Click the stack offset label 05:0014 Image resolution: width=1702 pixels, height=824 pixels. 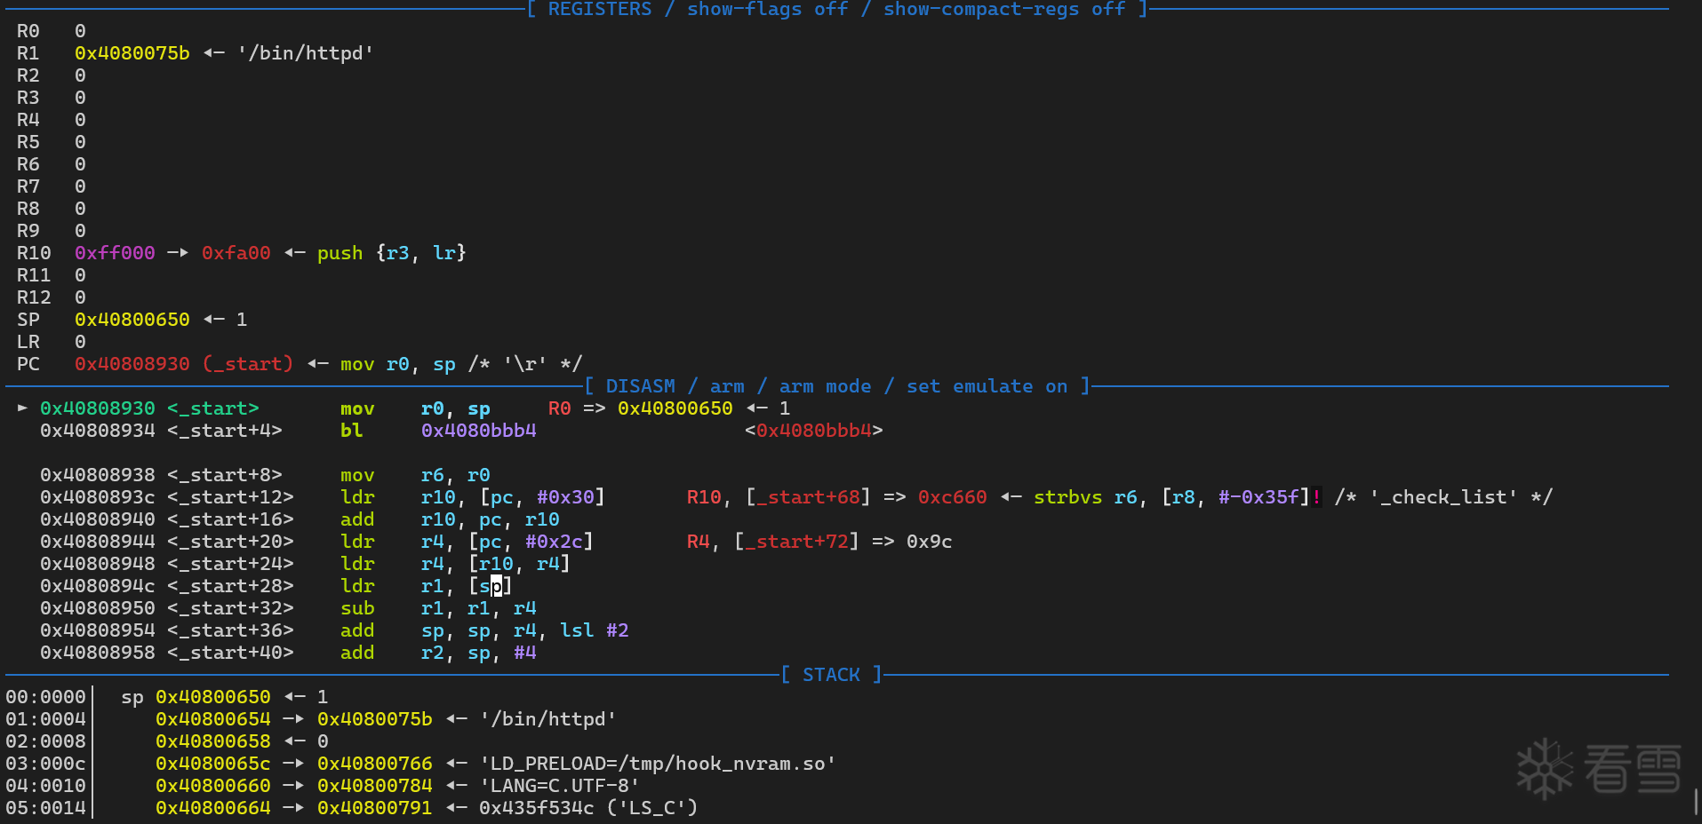coord(46,808)
